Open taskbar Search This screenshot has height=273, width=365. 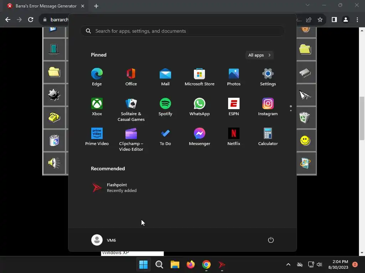[159, 264]
